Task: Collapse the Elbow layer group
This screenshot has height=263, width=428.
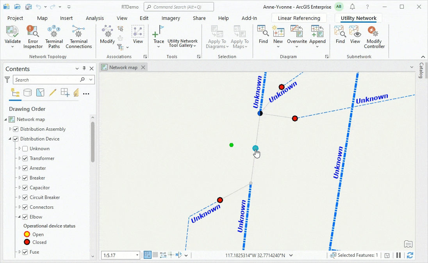Action: tap(19, 217)
